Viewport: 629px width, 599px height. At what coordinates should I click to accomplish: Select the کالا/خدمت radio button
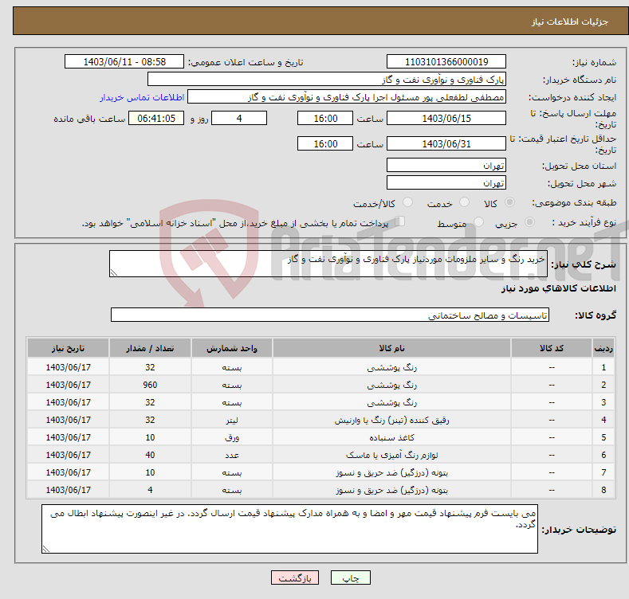coord(407,202)
